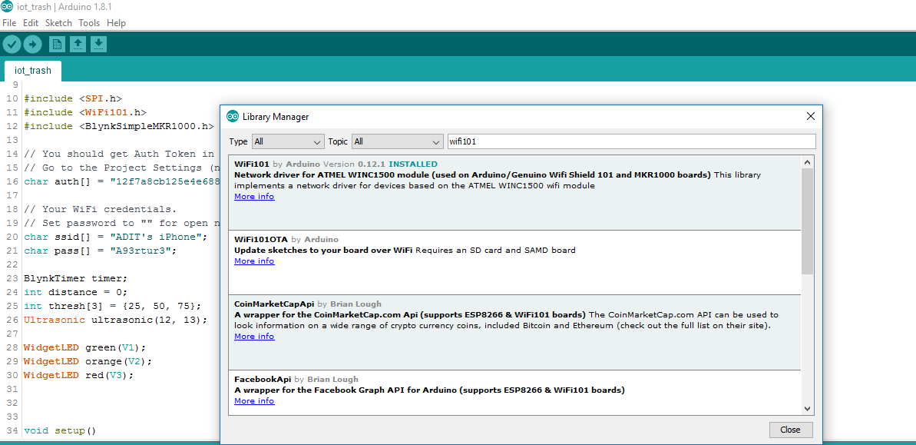Open the Tools menu

click(89, 23)
